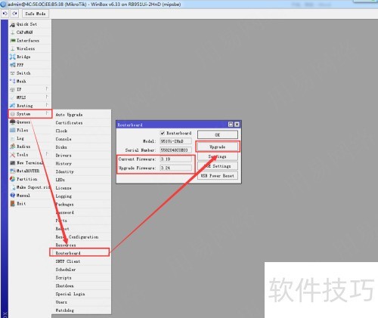Open Files icon in sidebar
Viewport: 378px width, 318px height.
coord(13,130)
